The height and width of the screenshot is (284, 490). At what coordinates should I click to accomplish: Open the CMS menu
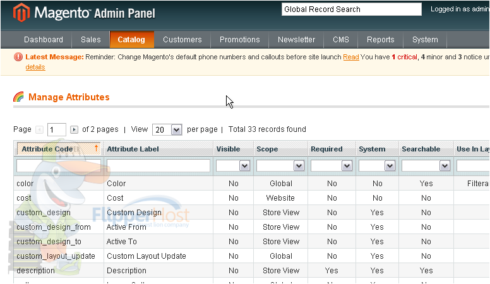click(340, 40)
